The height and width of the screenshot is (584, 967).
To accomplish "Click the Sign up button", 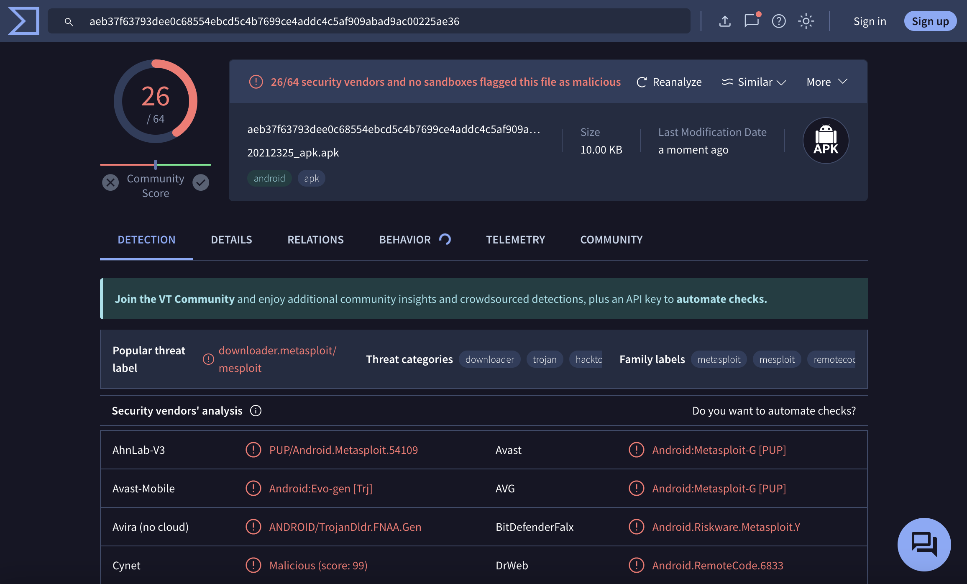I will coord(930,21).
